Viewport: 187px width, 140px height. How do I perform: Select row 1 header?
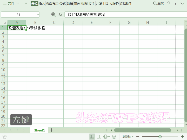3,28
